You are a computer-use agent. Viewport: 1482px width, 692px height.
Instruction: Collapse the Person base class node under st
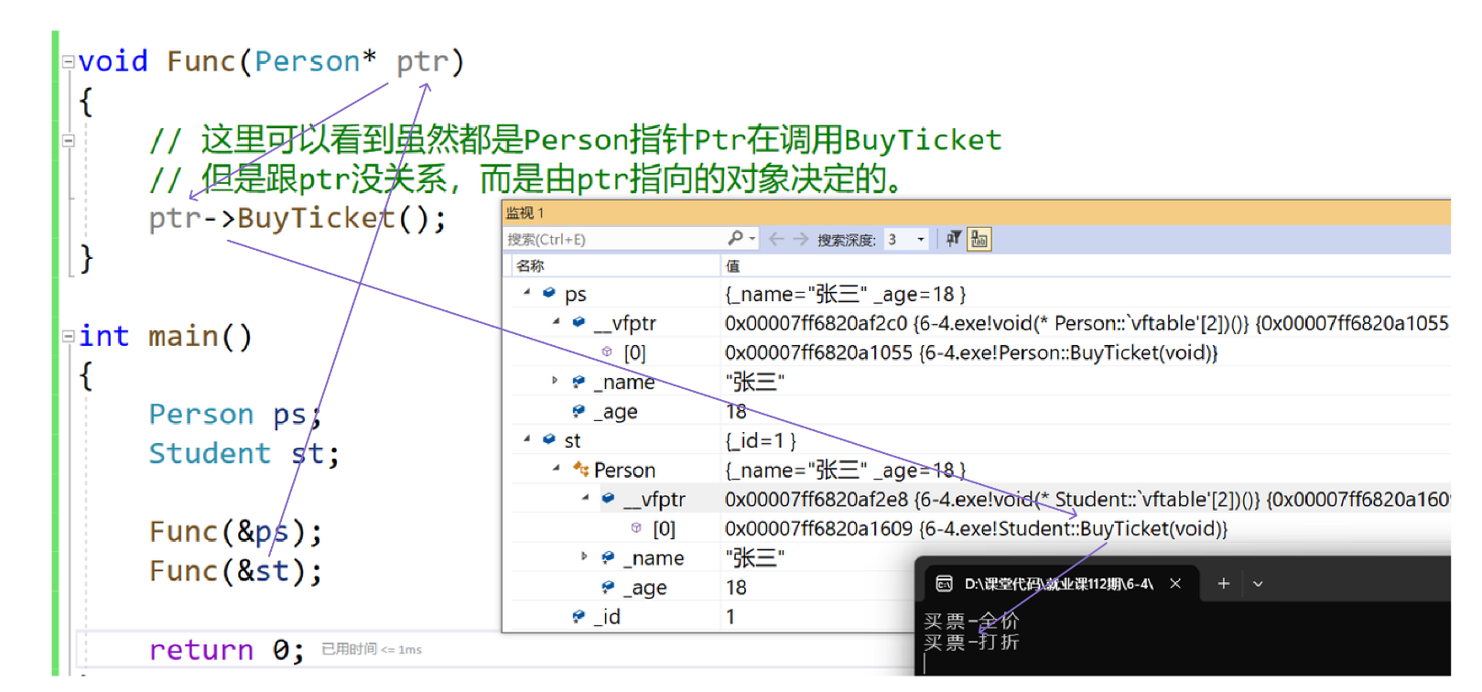556,468
